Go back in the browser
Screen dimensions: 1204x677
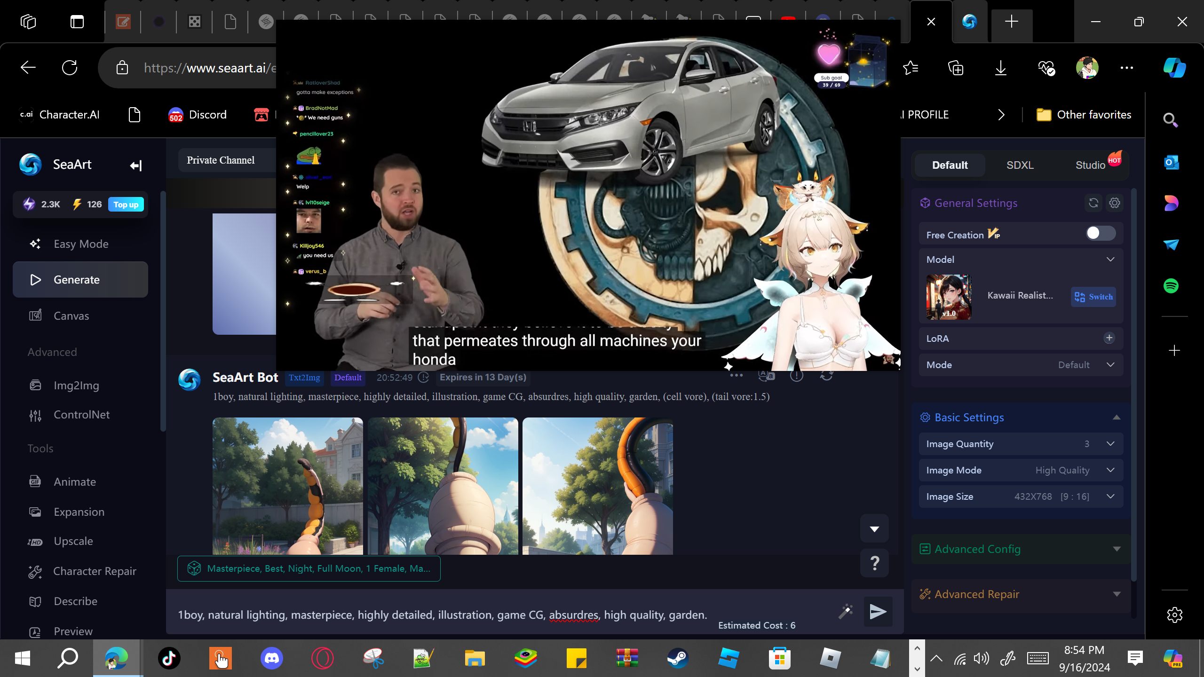tap(28, 68)
